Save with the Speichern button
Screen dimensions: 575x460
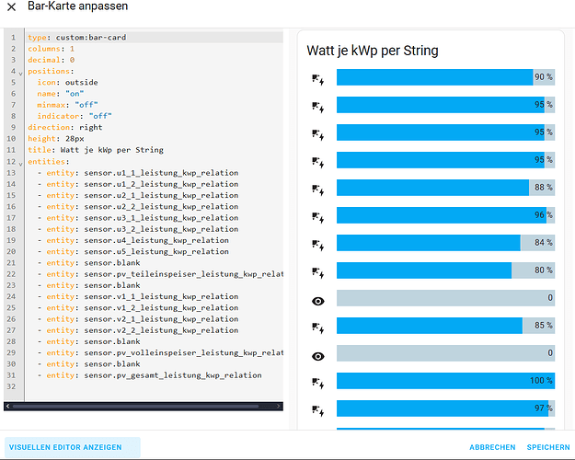(547, 447)
